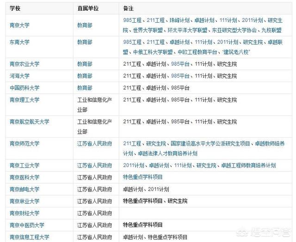Screen dimensions: 296x242
Task: Open the 南京航空航天大学 link
Action: pyautogui.click(x=30, y=122)
